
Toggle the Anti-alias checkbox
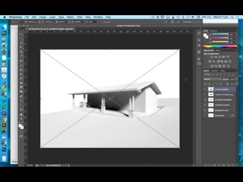click(101, 22)
